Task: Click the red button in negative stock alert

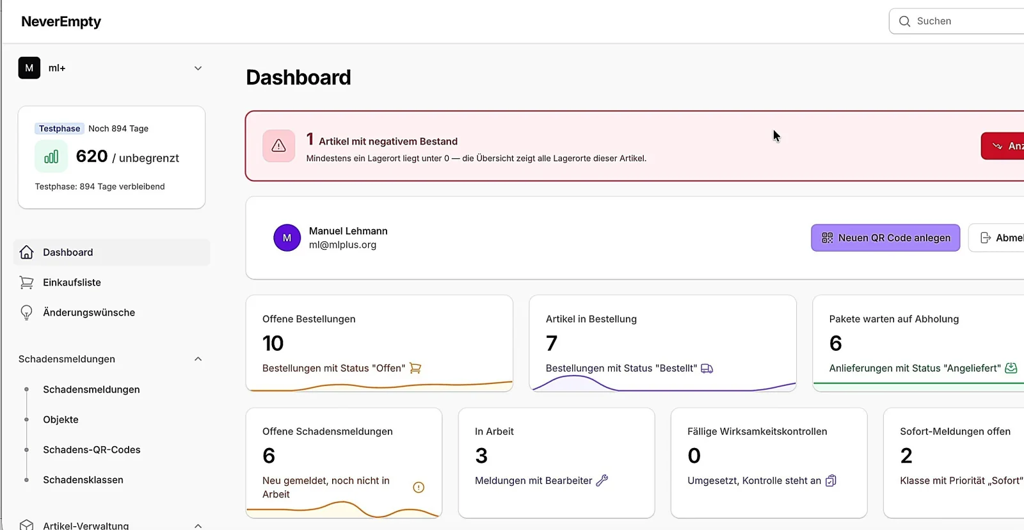Action: tap(1002, 146)
